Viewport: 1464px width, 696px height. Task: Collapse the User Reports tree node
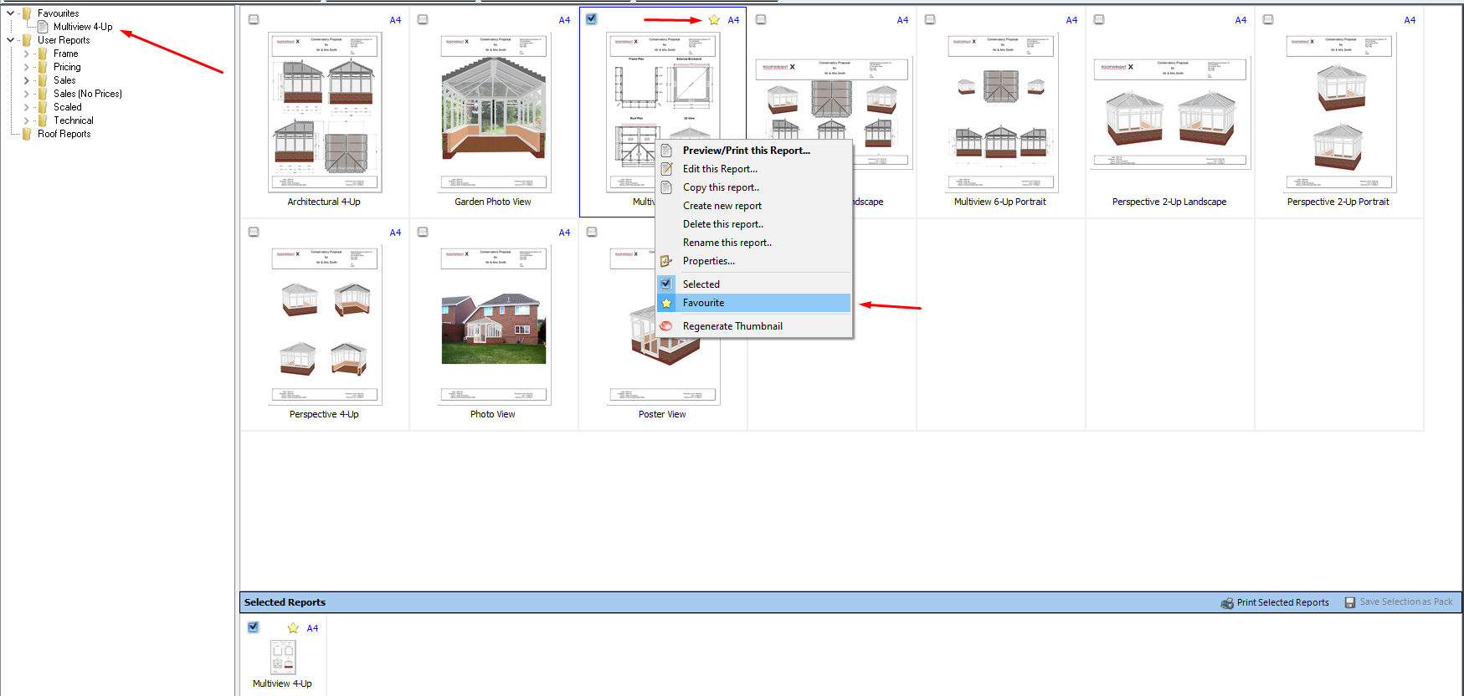(10, 40)
